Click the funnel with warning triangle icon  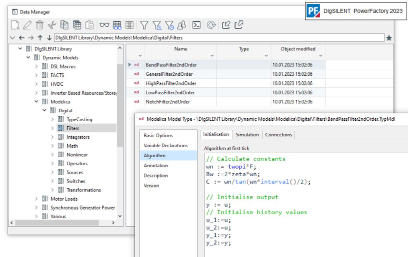(157, 25)
